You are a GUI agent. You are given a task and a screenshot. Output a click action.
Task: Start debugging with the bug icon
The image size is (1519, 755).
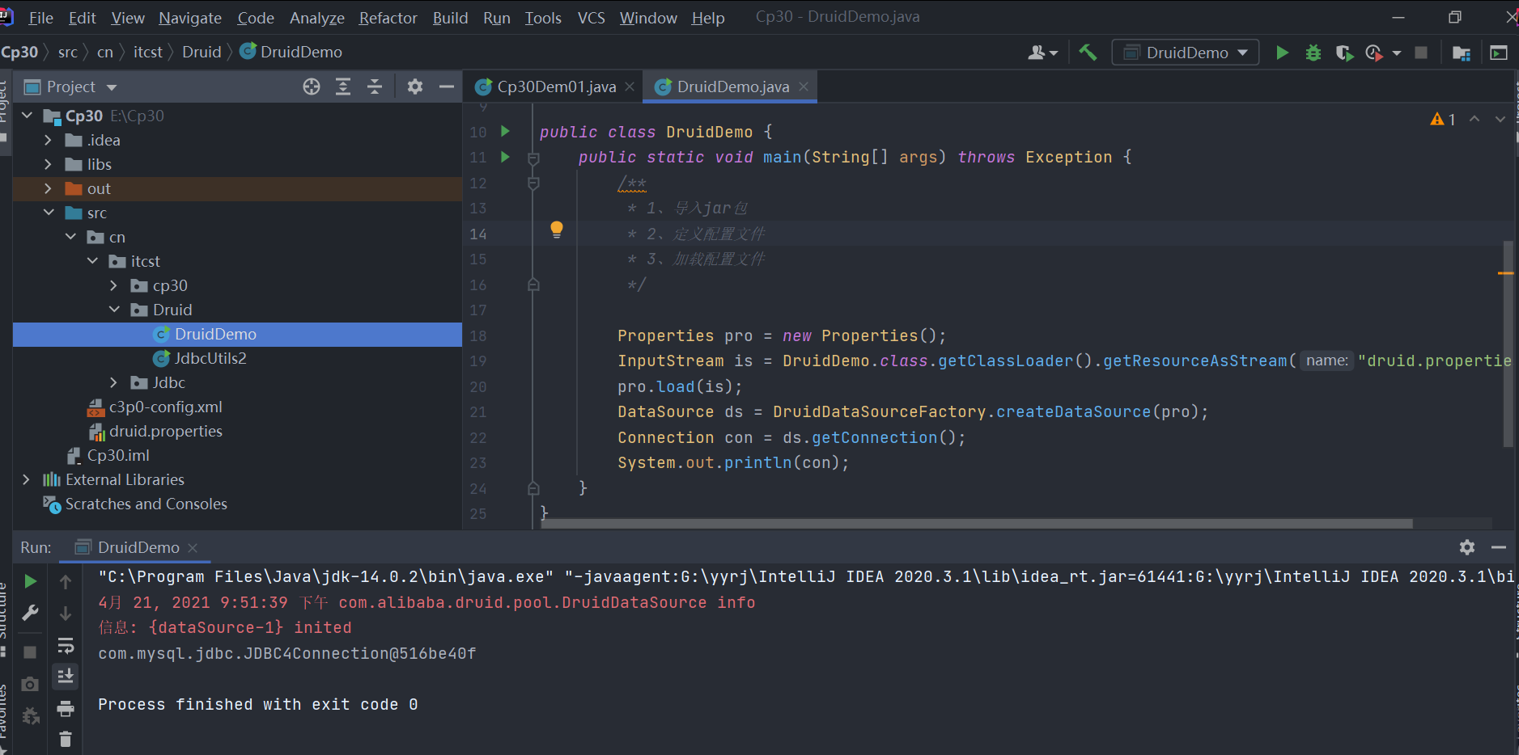tap(1313, 53)
